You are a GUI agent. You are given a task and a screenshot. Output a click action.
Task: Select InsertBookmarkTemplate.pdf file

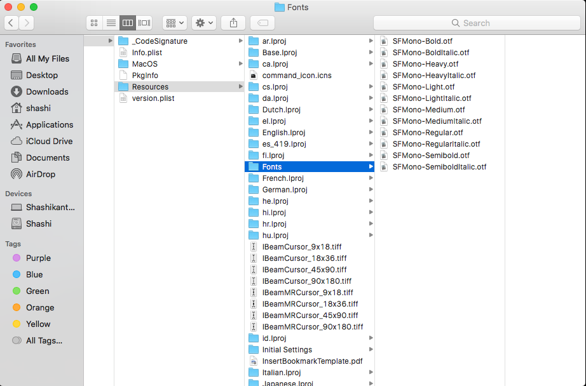pos(310,361)
